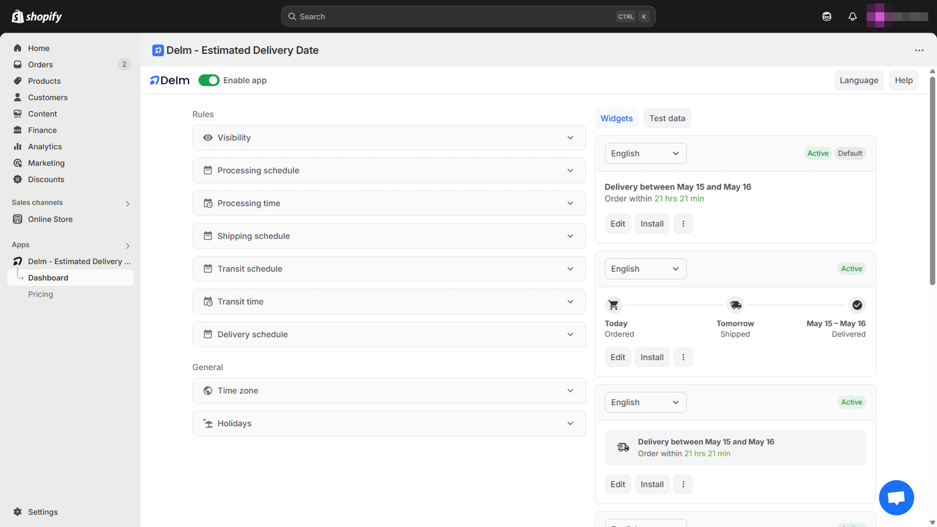Click the Analytics bar chart icon

(x=18, y=146)
